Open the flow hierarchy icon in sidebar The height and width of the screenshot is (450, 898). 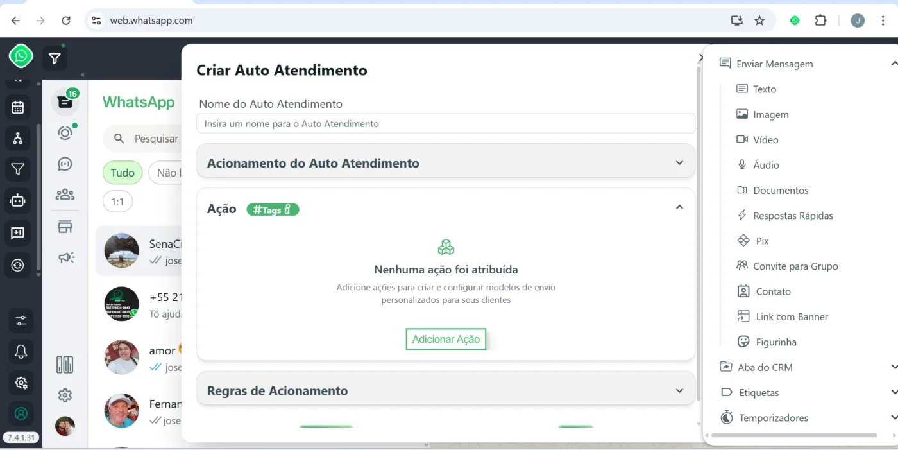(x=18, y=138)
